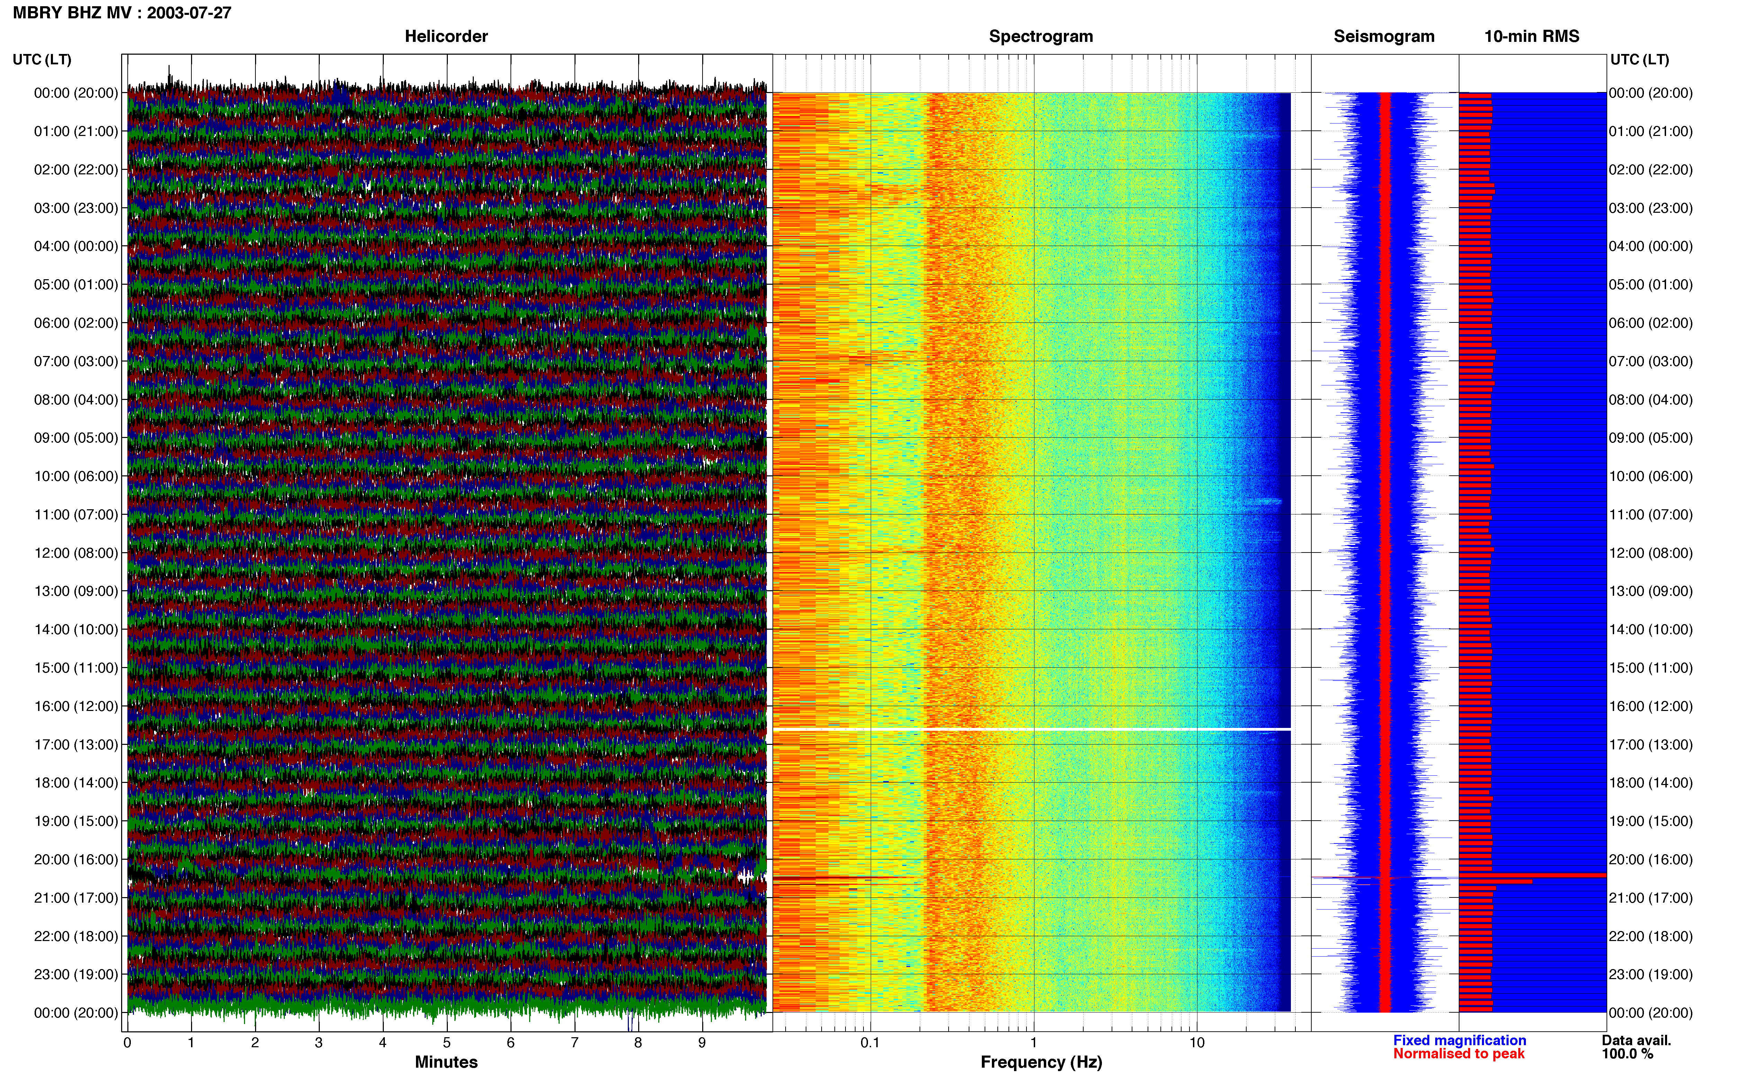Click the helicorder minute tick label '2'
This screenshot has width=1737, height=1086.
tap(255, 1043)
